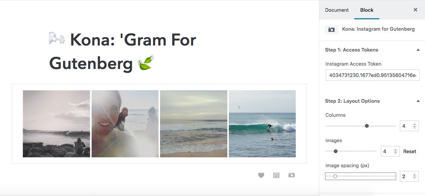Select the black-and-white beach photo
Viewport: 425px width, 196px height.
pos(56,124)
